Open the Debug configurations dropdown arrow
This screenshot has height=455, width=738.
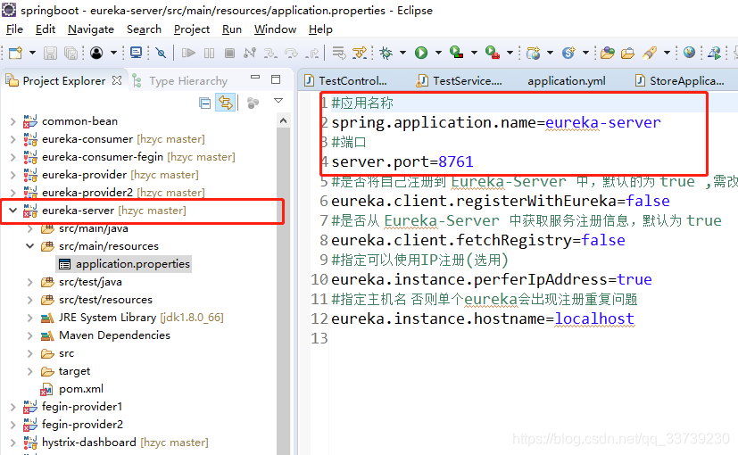(402, 53)
